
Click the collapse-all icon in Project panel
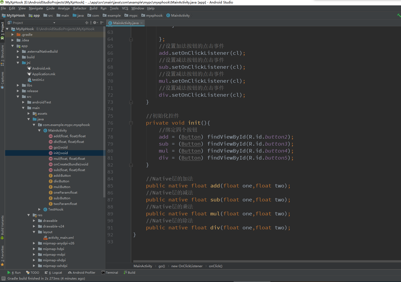pos(87,23)
